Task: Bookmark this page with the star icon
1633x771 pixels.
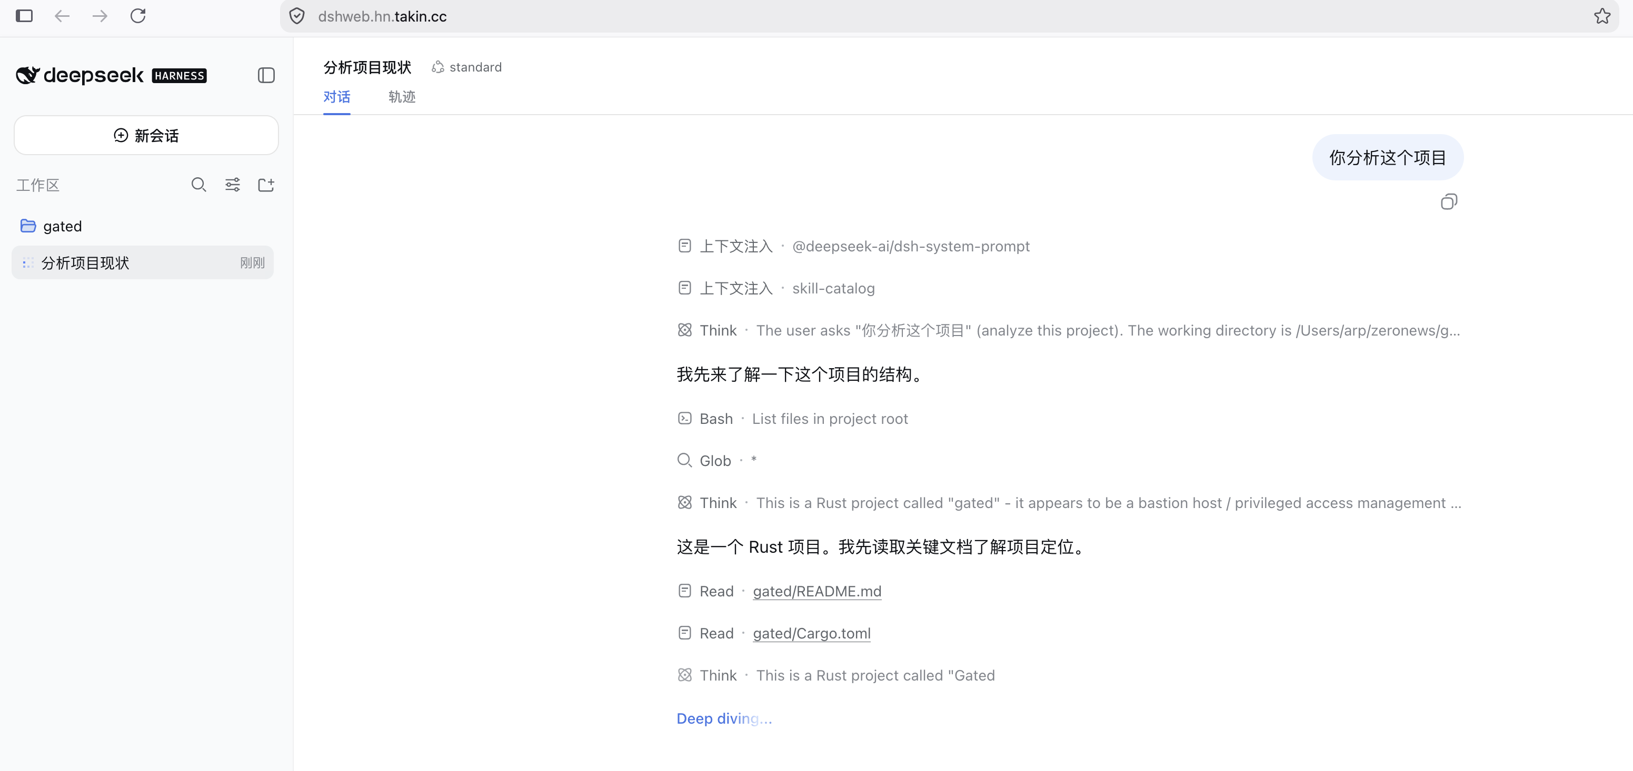Action: pyautogui.click(x=1602, y=16)
